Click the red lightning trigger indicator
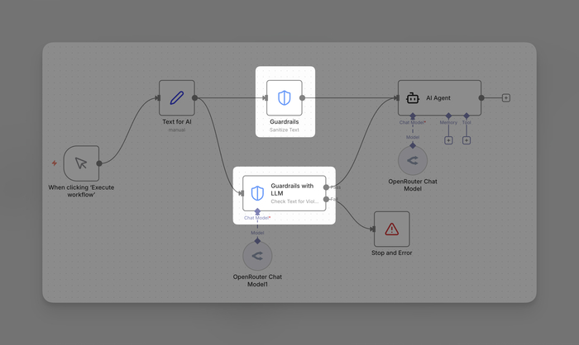The width and height of the screenshot is (579, 345). tap(55, 163)
